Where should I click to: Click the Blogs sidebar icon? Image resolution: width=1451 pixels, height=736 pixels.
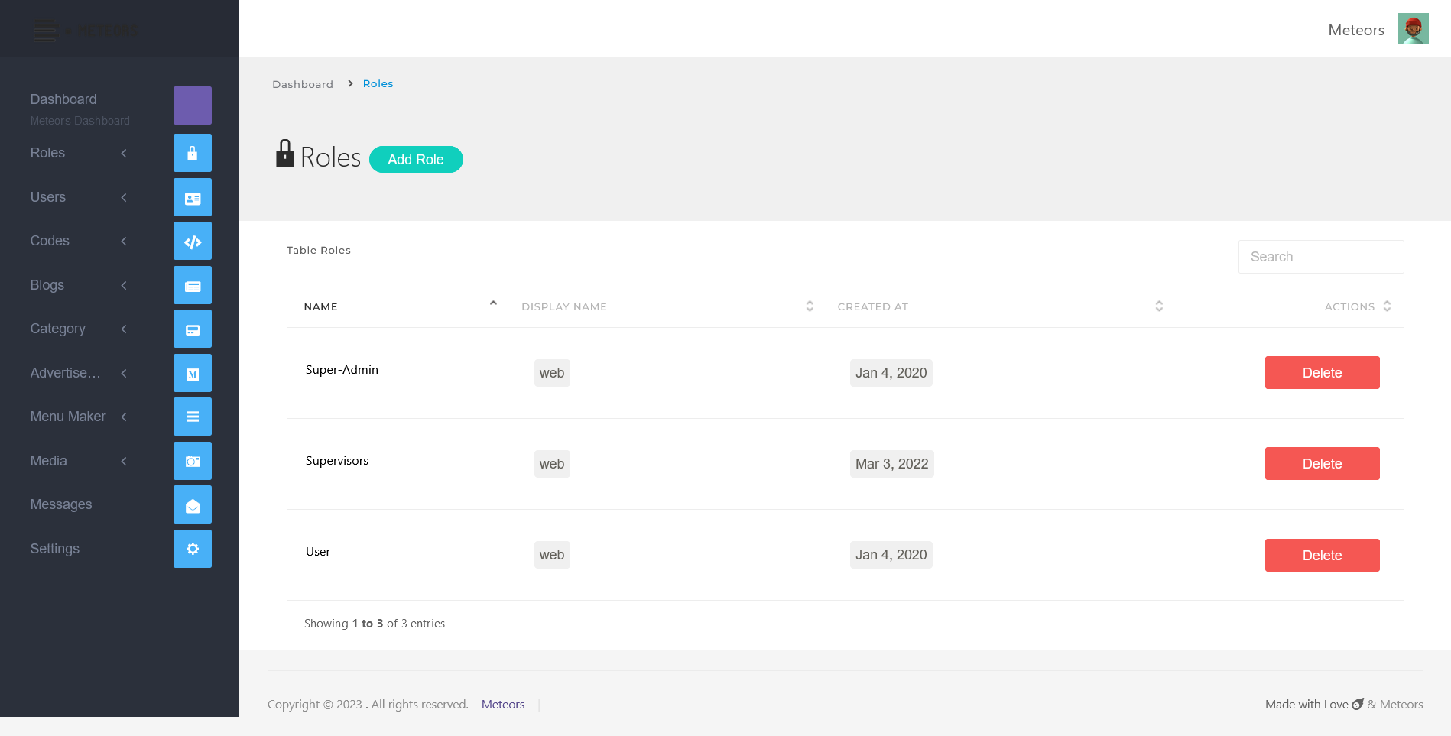click(193, 285)
